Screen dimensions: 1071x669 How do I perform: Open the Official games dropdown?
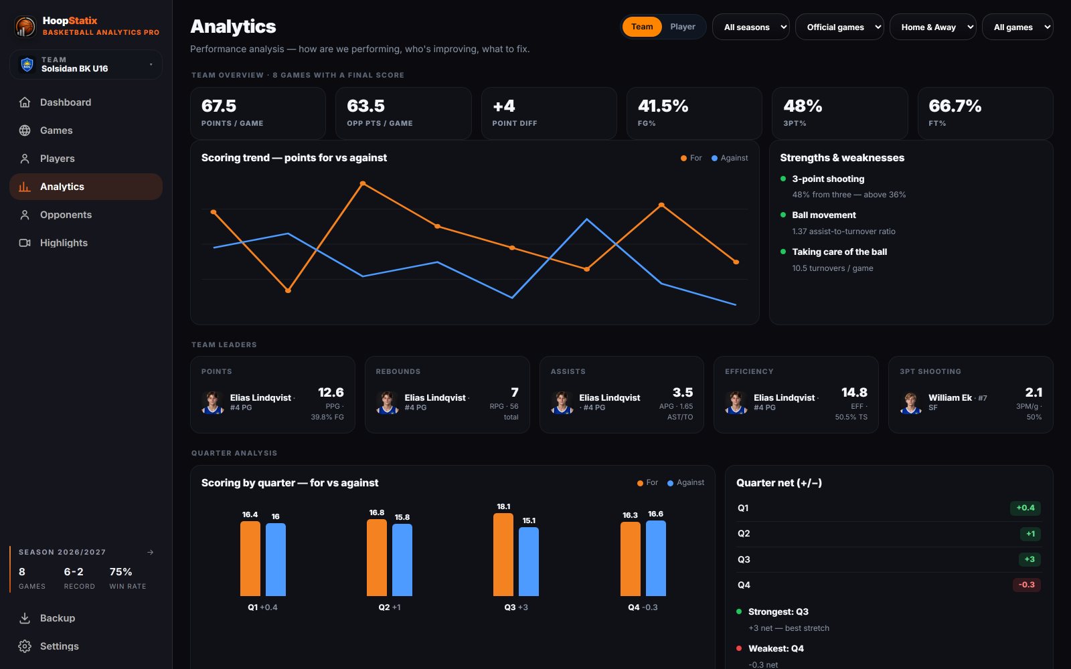(x=839, y=27)
